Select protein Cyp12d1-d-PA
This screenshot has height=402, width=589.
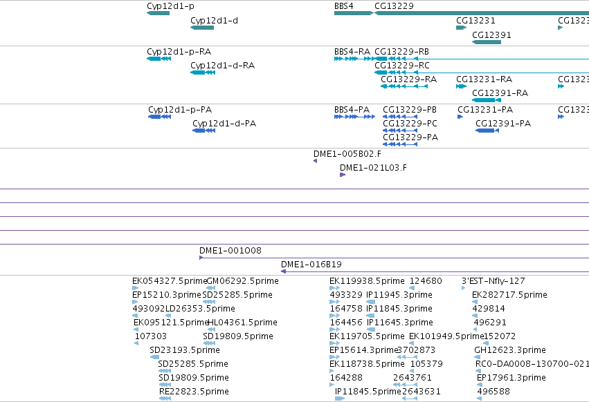pyautogui.click(x=204, y=131)
